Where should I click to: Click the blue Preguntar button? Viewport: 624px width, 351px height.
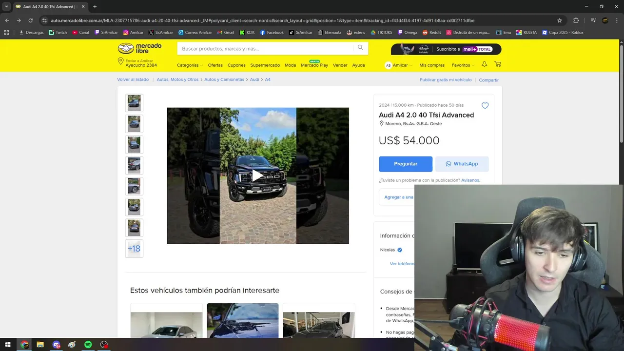point(406,164)
